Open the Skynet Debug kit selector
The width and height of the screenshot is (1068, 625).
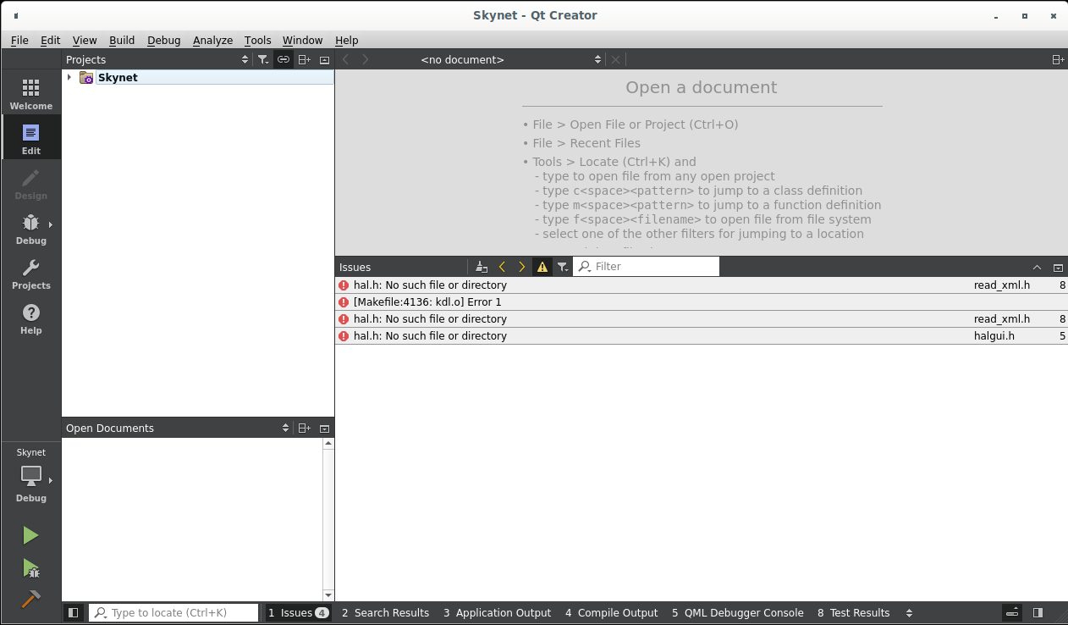[x=31, y=476]
